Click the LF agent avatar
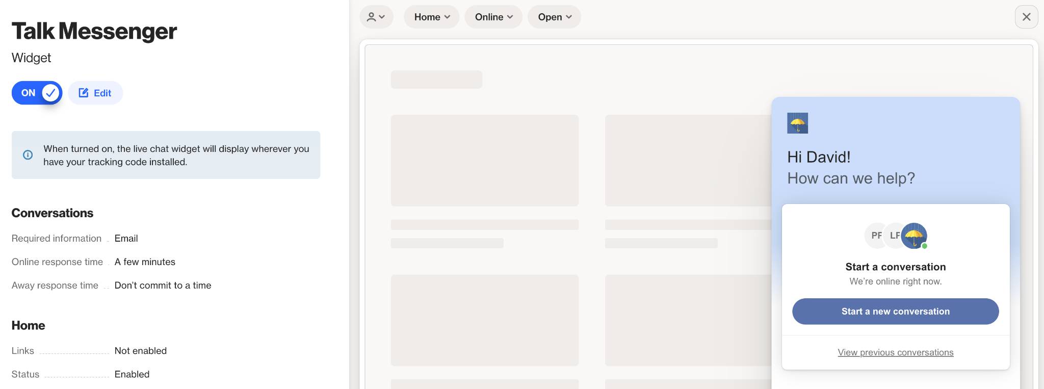This screenshot has height=389, width=1044. [x=893, y=236]
